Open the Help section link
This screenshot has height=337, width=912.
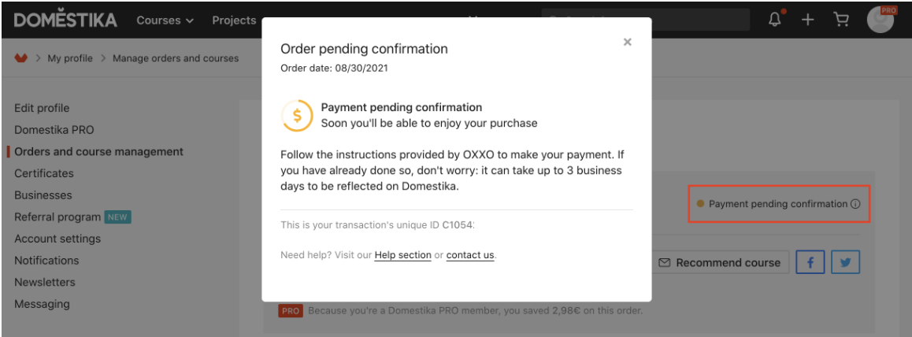tap(402, 254)
